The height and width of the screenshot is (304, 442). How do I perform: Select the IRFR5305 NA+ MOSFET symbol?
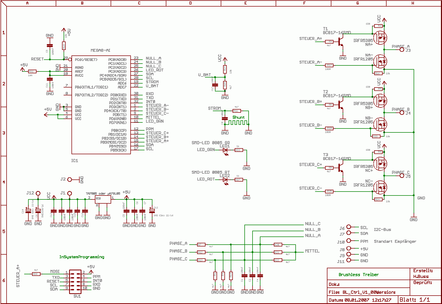tap(380, 38)
